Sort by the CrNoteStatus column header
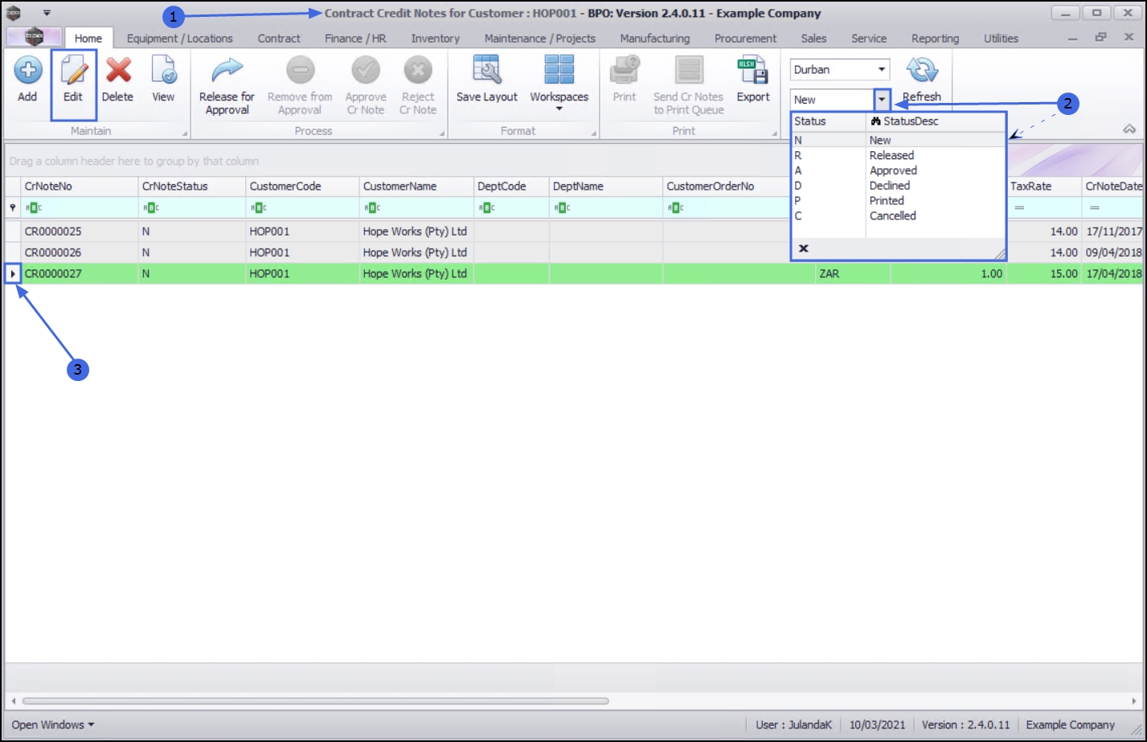1147x742 pixels. coord(192,186)
